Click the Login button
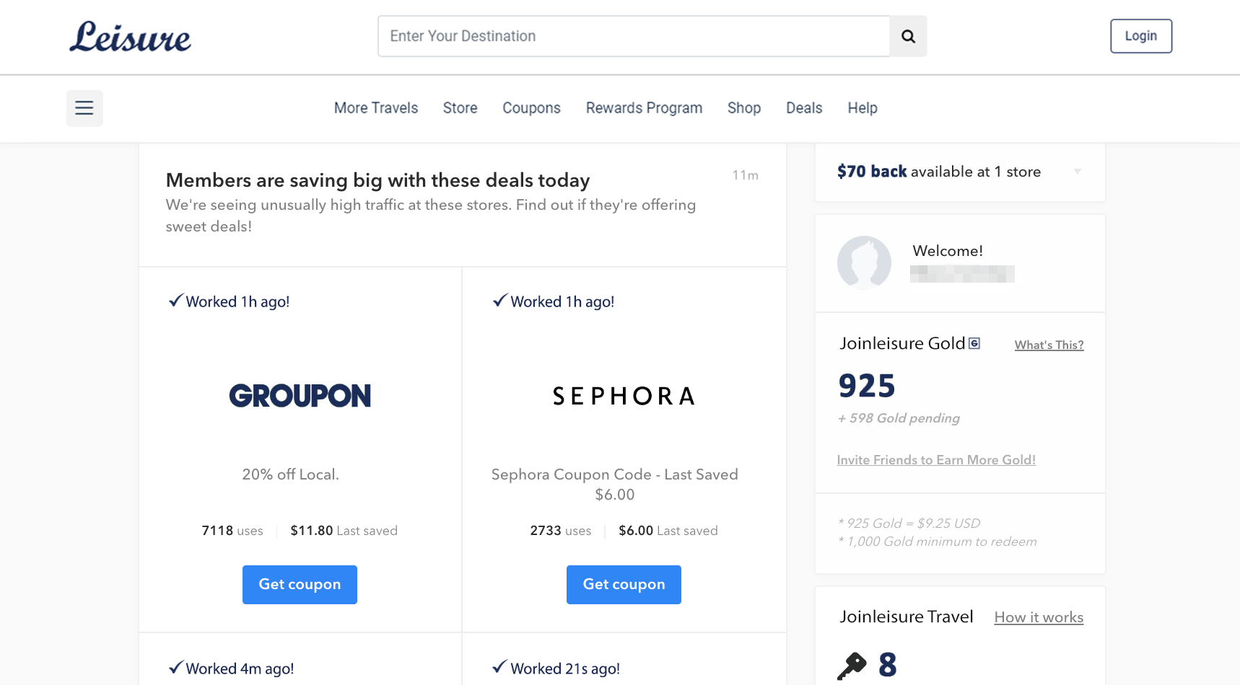The width and height of the screenshot is (1240, 685). (x=1141, y=36)
